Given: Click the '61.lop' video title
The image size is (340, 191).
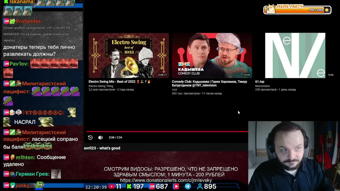Looking at the screenshot, I should pyautogui.click(x=260, y=82).
